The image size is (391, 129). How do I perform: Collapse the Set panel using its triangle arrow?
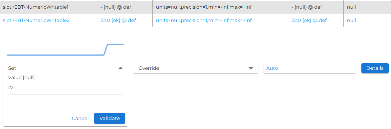pos(120,68)
